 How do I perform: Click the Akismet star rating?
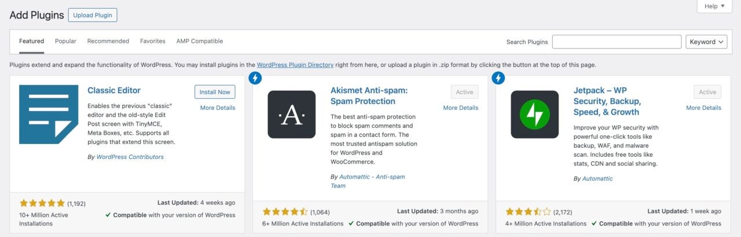click(285, 212)
